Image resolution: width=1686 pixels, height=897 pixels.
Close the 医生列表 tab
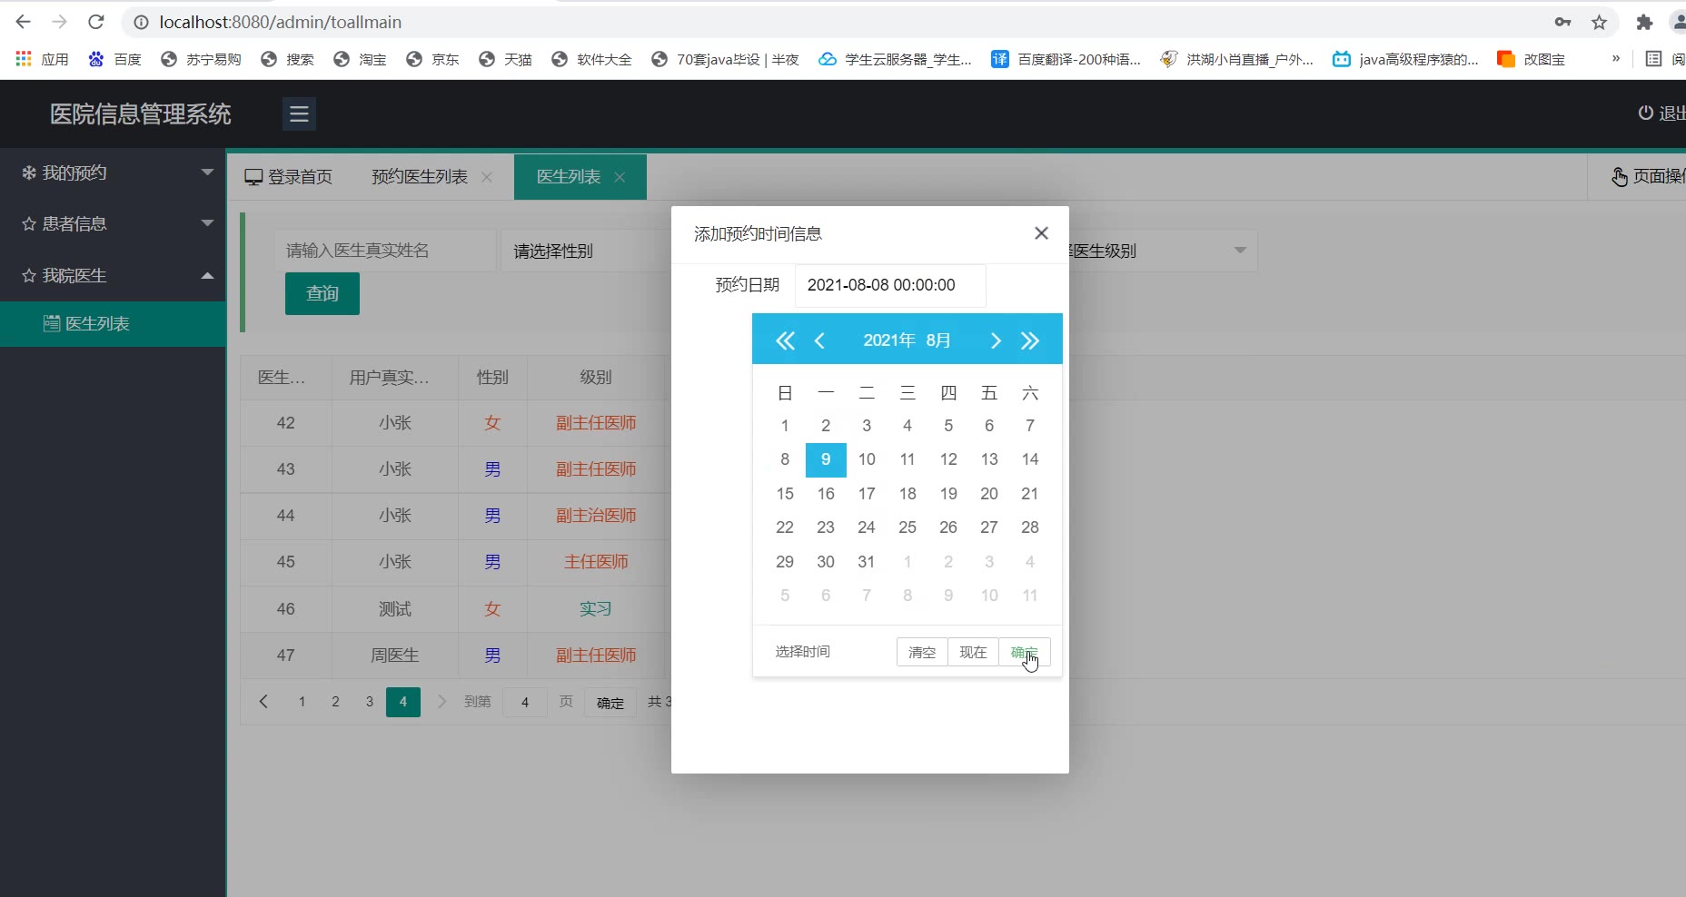pyautogui.click(x=620, y=177)
